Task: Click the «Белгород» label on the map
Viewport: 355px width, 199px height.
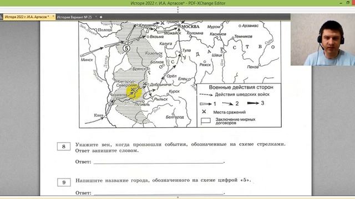Action: [x=175, y=117]
